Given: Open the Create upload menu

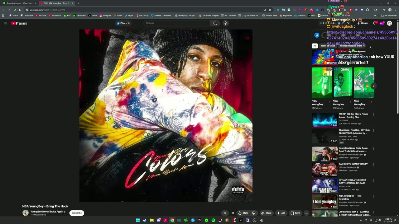Looking at the screenshot, I should tap(362, 23).
